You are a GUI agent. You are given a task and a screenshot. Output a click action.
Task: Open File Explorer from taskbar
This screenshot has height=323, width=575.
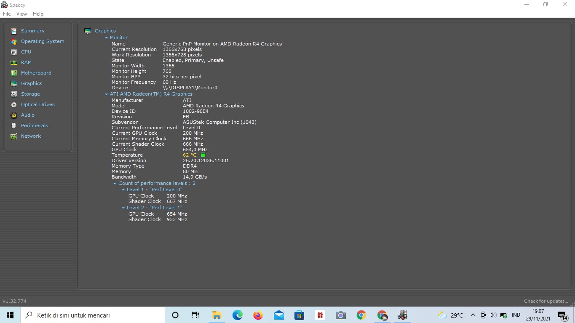tap(217, 315)
